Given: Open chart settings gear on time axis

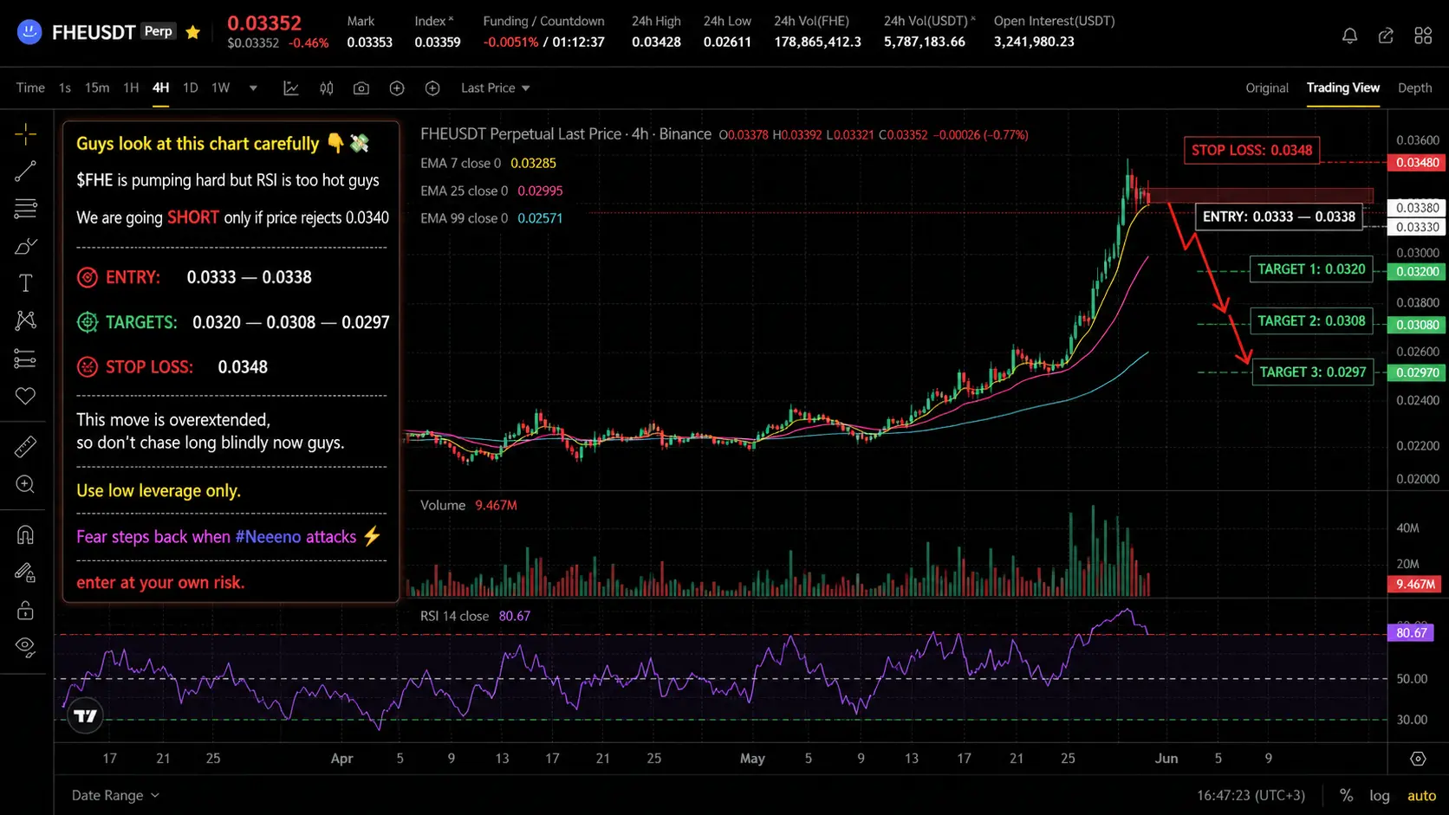Looking at the screenshot, I should tap(1418, 759).
